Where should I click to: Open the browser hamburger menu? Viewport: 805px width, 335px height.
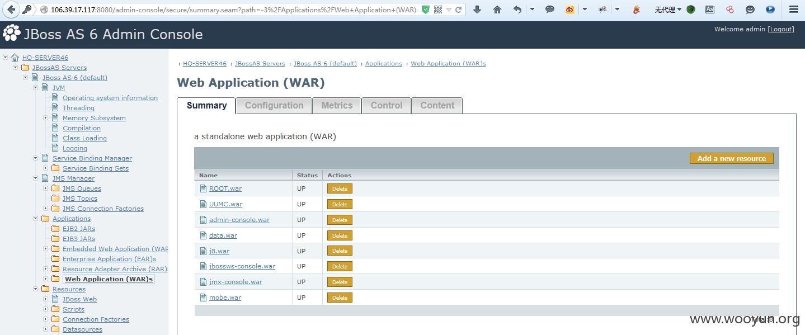click(794, 10)
